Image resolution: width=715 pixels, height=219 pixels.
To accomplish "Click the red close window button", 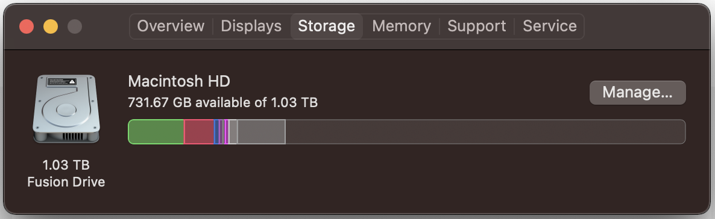I will click(x=27, y=26).
